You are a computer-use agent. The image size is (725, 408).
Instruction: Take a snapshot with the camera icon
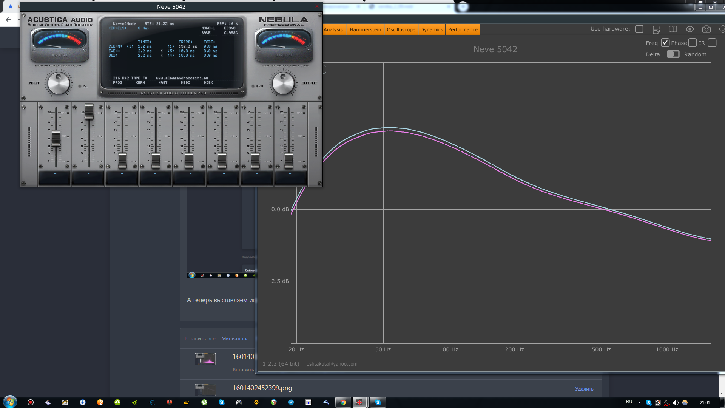pos(706,29)
